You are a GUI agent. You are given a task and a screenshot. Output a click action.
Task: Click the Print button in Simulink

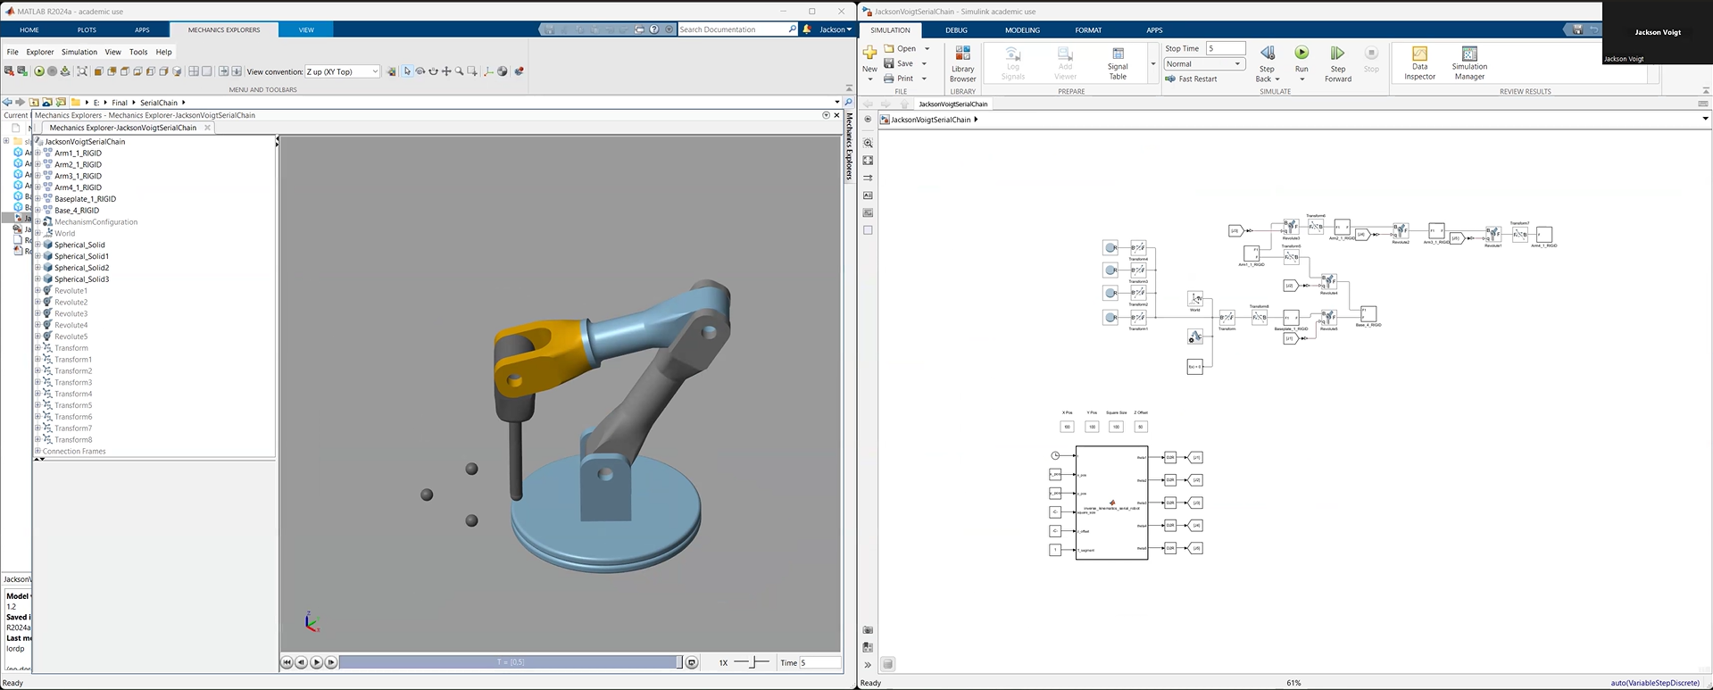(900, 79)
